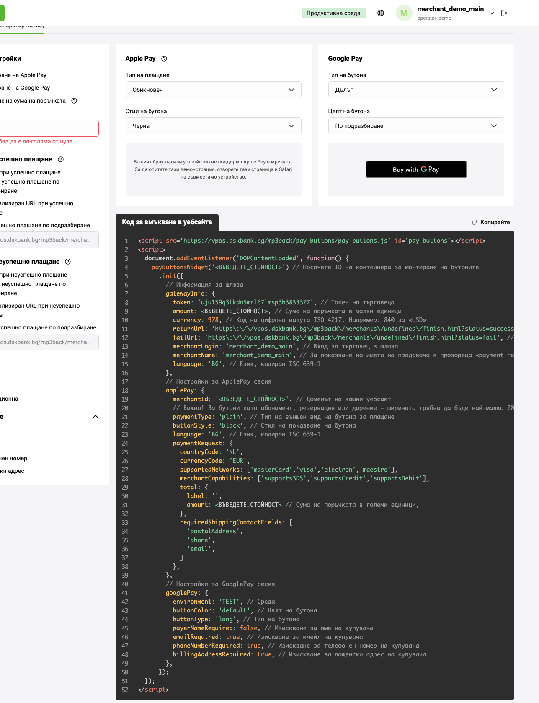539x703 pixels.
Task: Click the 'Buy with G Pay' button
Action: click(416, 169)
